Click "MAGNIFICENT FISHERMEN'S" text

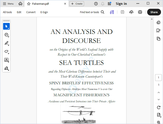coord(81,95)
